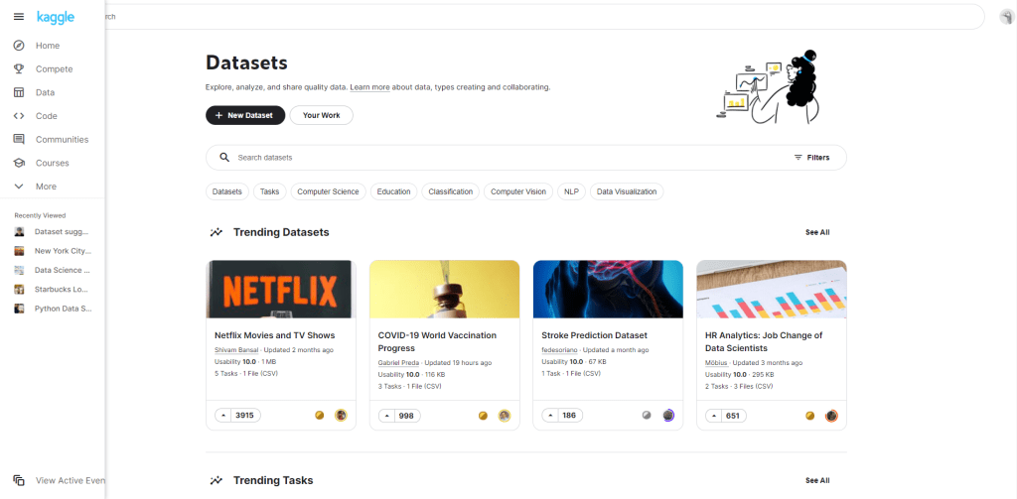The height and width of the screenshot is (499, 1017).
Task: Click silver medal on Stroke Prediction card
Action: [646, 416]
